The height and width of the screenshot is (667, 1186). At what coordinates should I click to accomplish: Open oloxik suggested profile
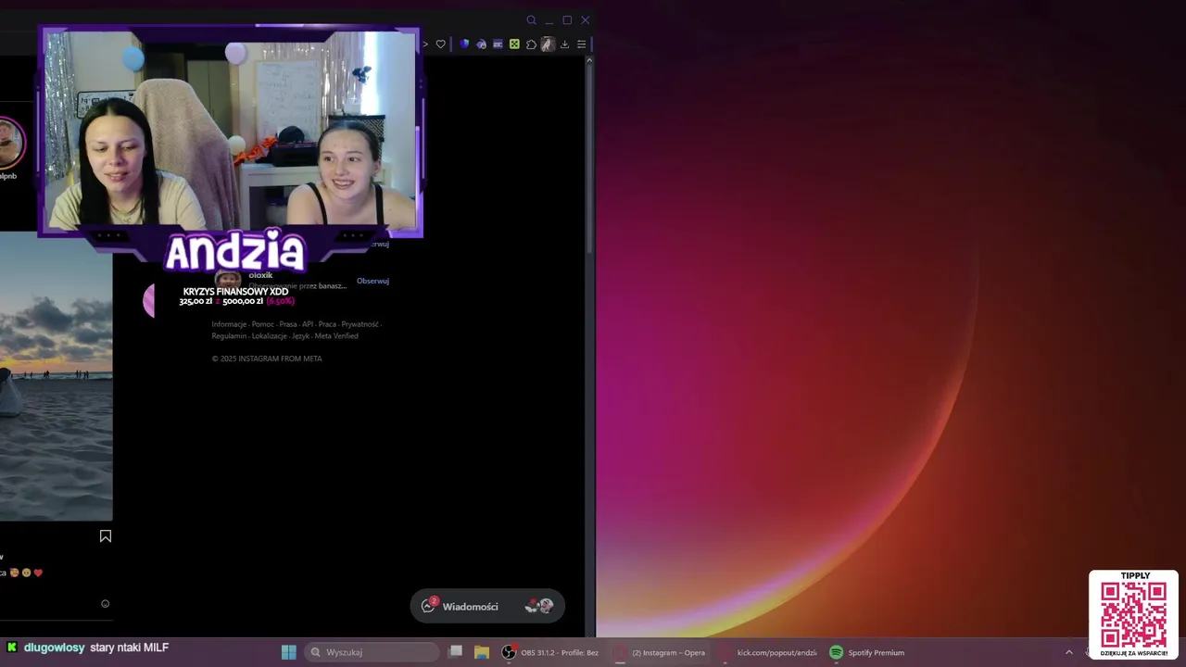(x=260, y=275)
